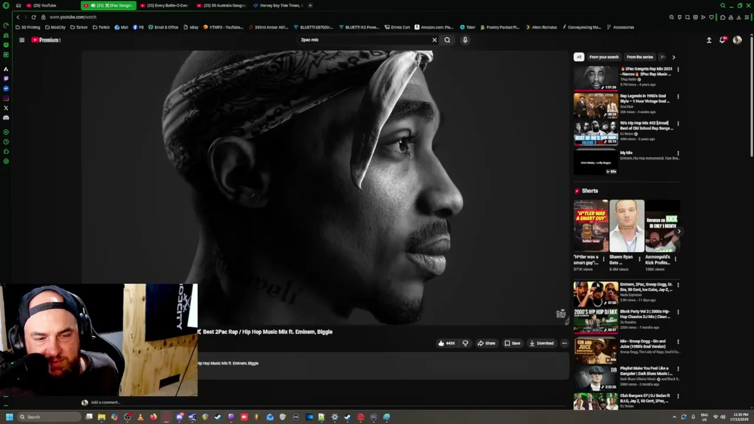Run the YouTube search magnifier button
Screen dimensions: 754x424
(447, 40)
